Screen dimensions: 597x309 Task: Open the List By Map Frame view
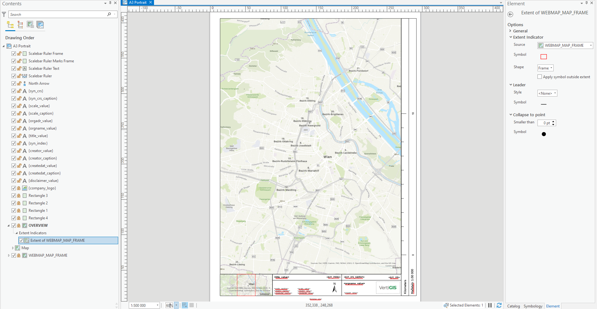30,25
